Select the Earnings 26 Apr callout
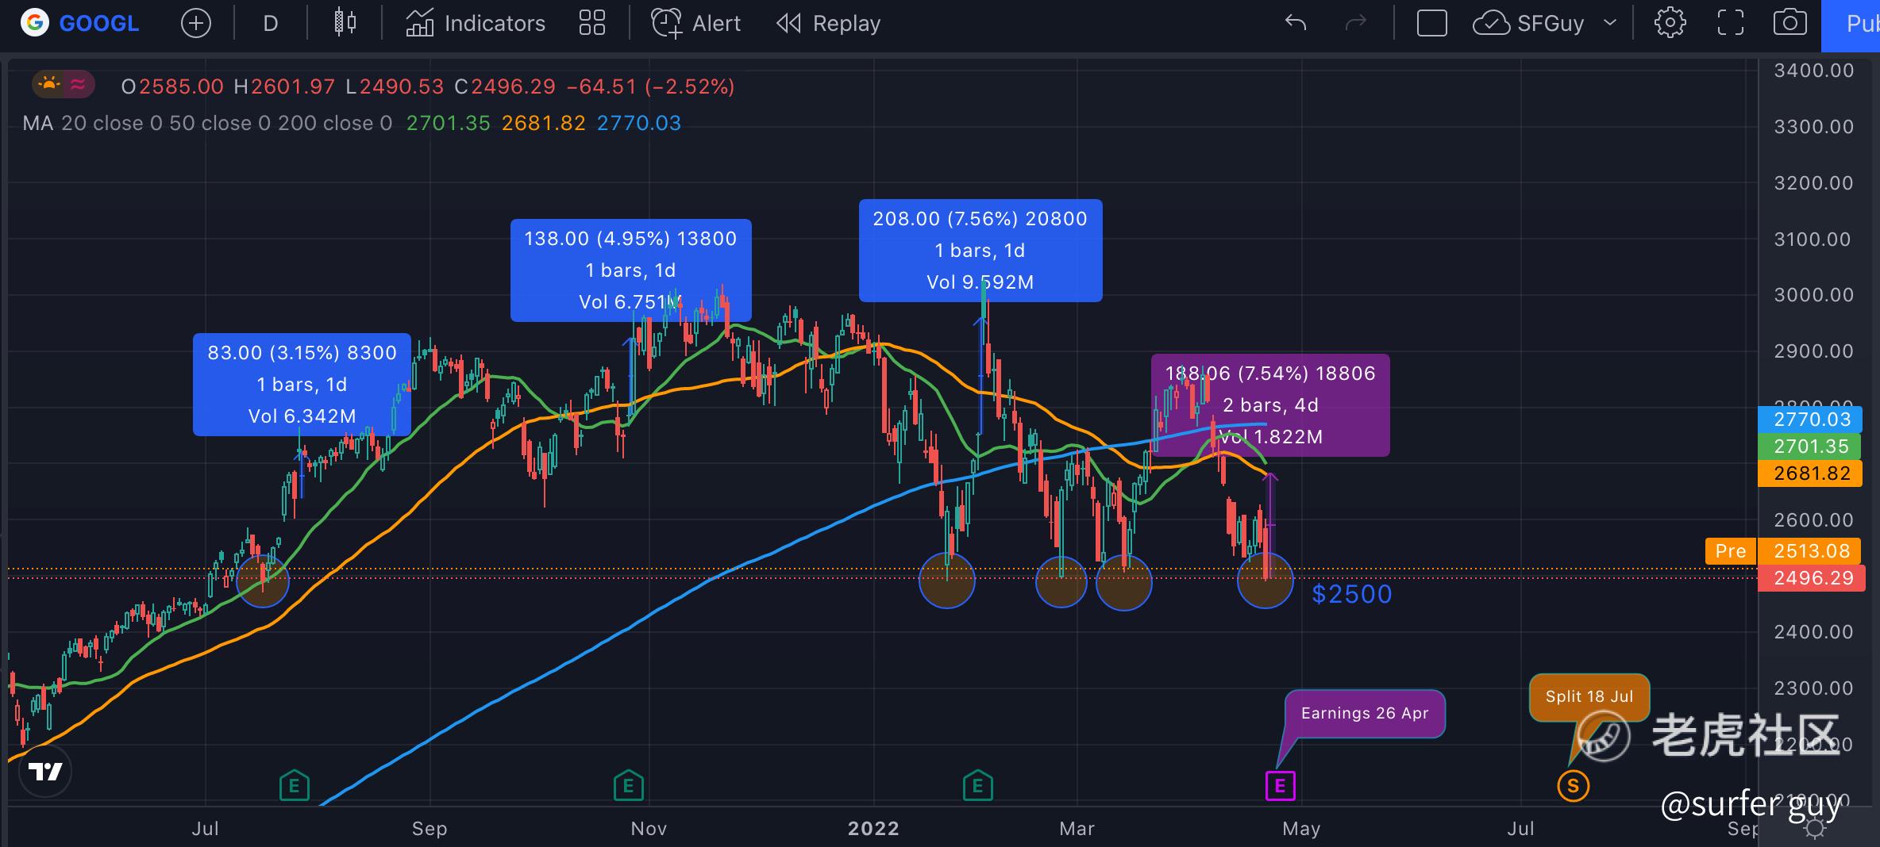 pyautogui.click(x=1365, y=714)
